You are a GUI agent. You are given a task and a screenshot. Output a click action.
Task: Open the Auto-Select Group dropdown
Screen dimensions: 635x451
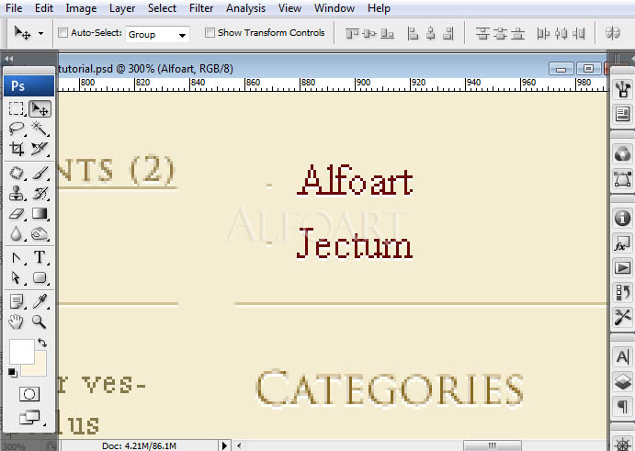coord(157,34)
